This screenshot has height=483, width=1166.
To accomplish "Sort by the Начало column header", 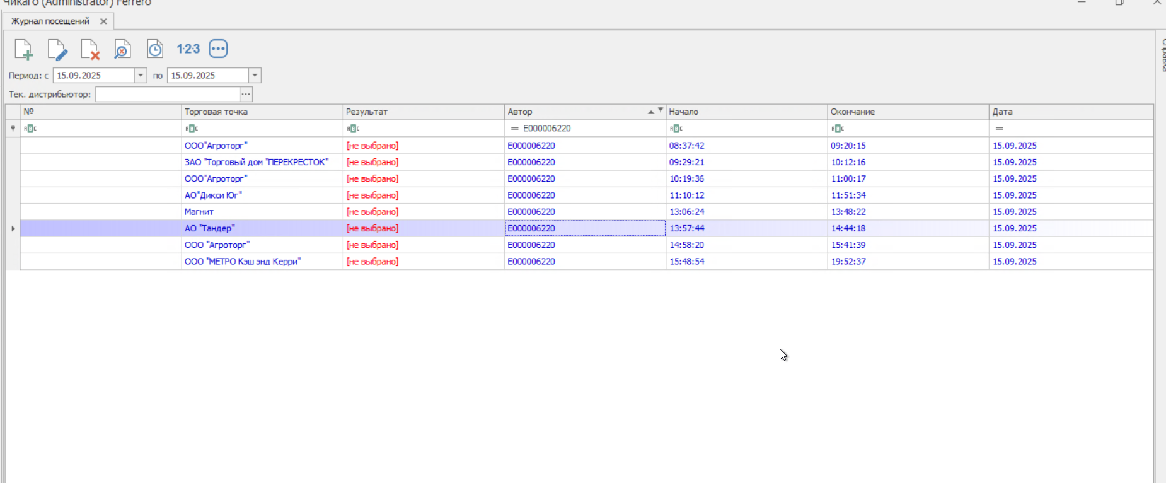I will coord(747,112).
